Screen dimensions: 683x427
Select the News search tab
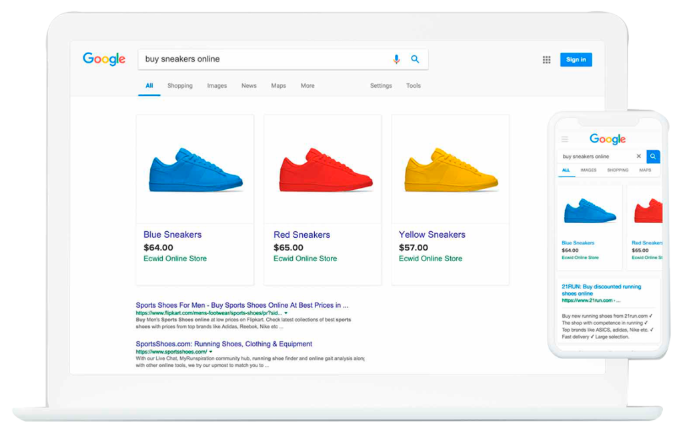tap(249, 86)
